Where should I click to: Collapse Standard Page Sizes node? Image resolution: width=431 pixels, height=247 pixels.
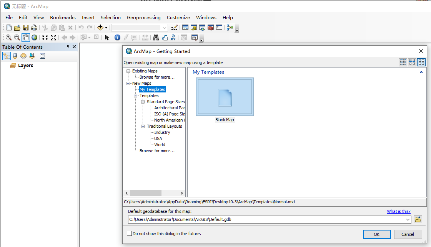(x=143, y=101)
